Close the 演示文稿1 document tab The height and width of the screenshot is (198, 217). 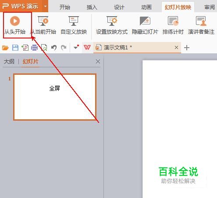coord(176,47)
